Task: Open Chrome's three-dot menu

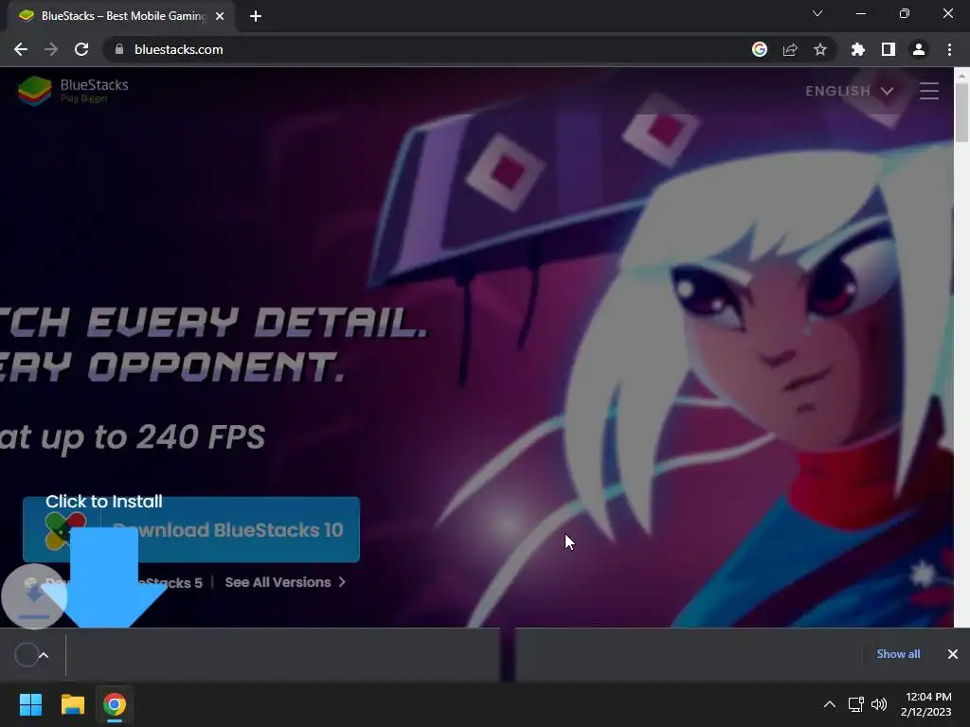Action: (x=949, y=49)
